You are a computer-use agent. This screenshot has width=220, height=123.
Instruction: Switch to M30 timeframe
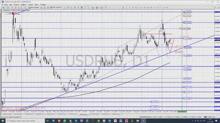click(151, 8)
